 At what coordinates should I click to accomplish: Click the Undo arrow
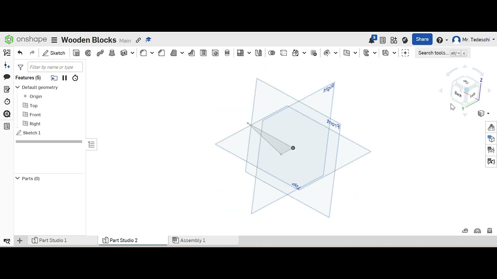[x=20, y=53]
